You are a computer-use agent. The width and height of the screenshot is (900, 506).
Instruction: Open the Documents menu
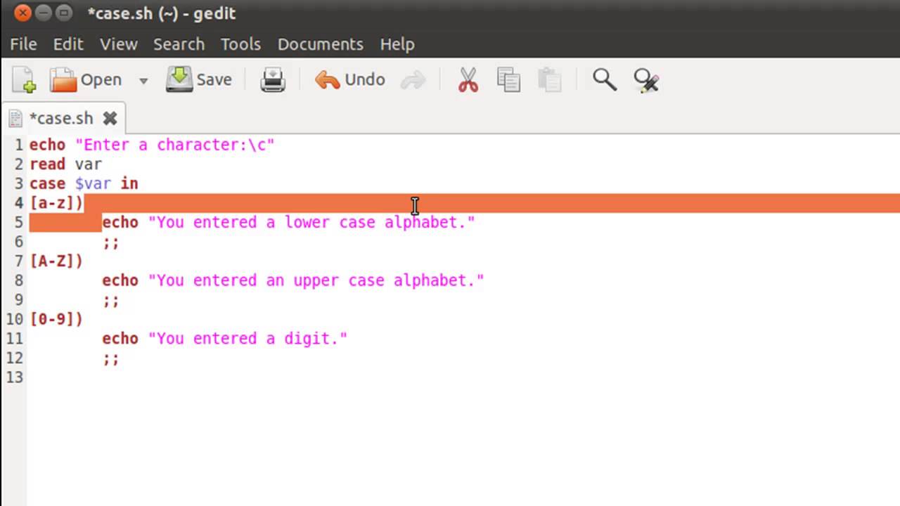pos(320,44)
